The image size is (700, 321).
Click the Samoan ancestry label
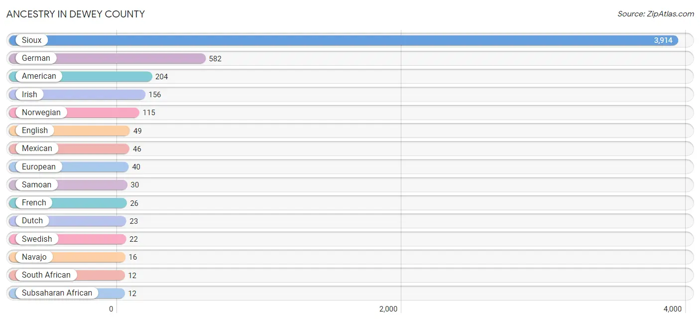(x=36, y=184)
